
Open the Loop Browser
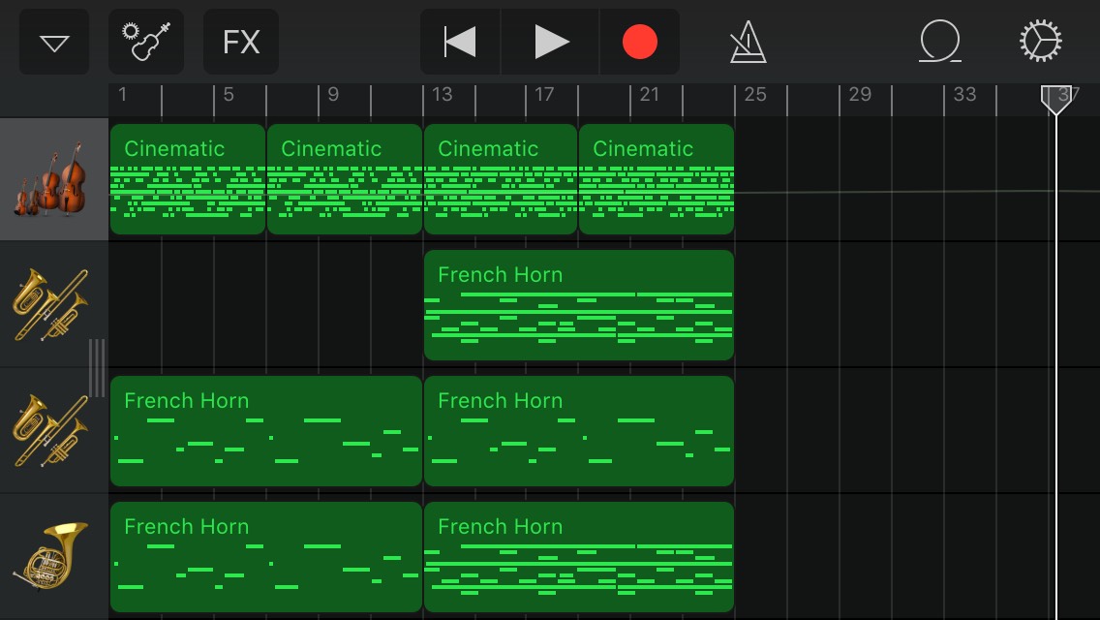939,42
